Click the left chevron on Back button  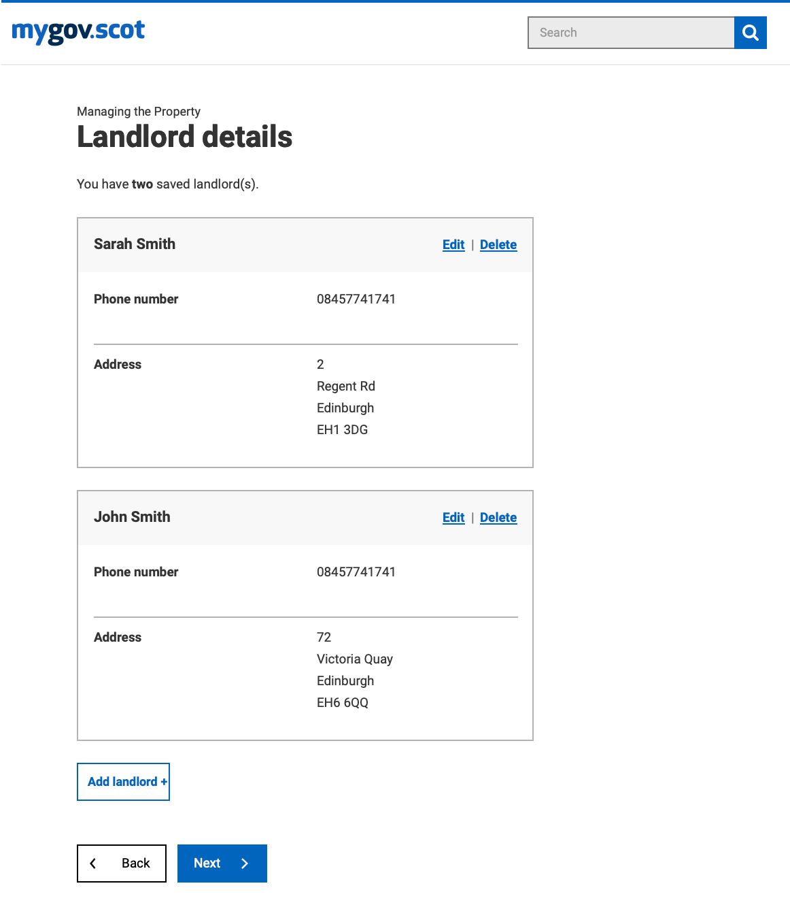click(x=93, y=863)
